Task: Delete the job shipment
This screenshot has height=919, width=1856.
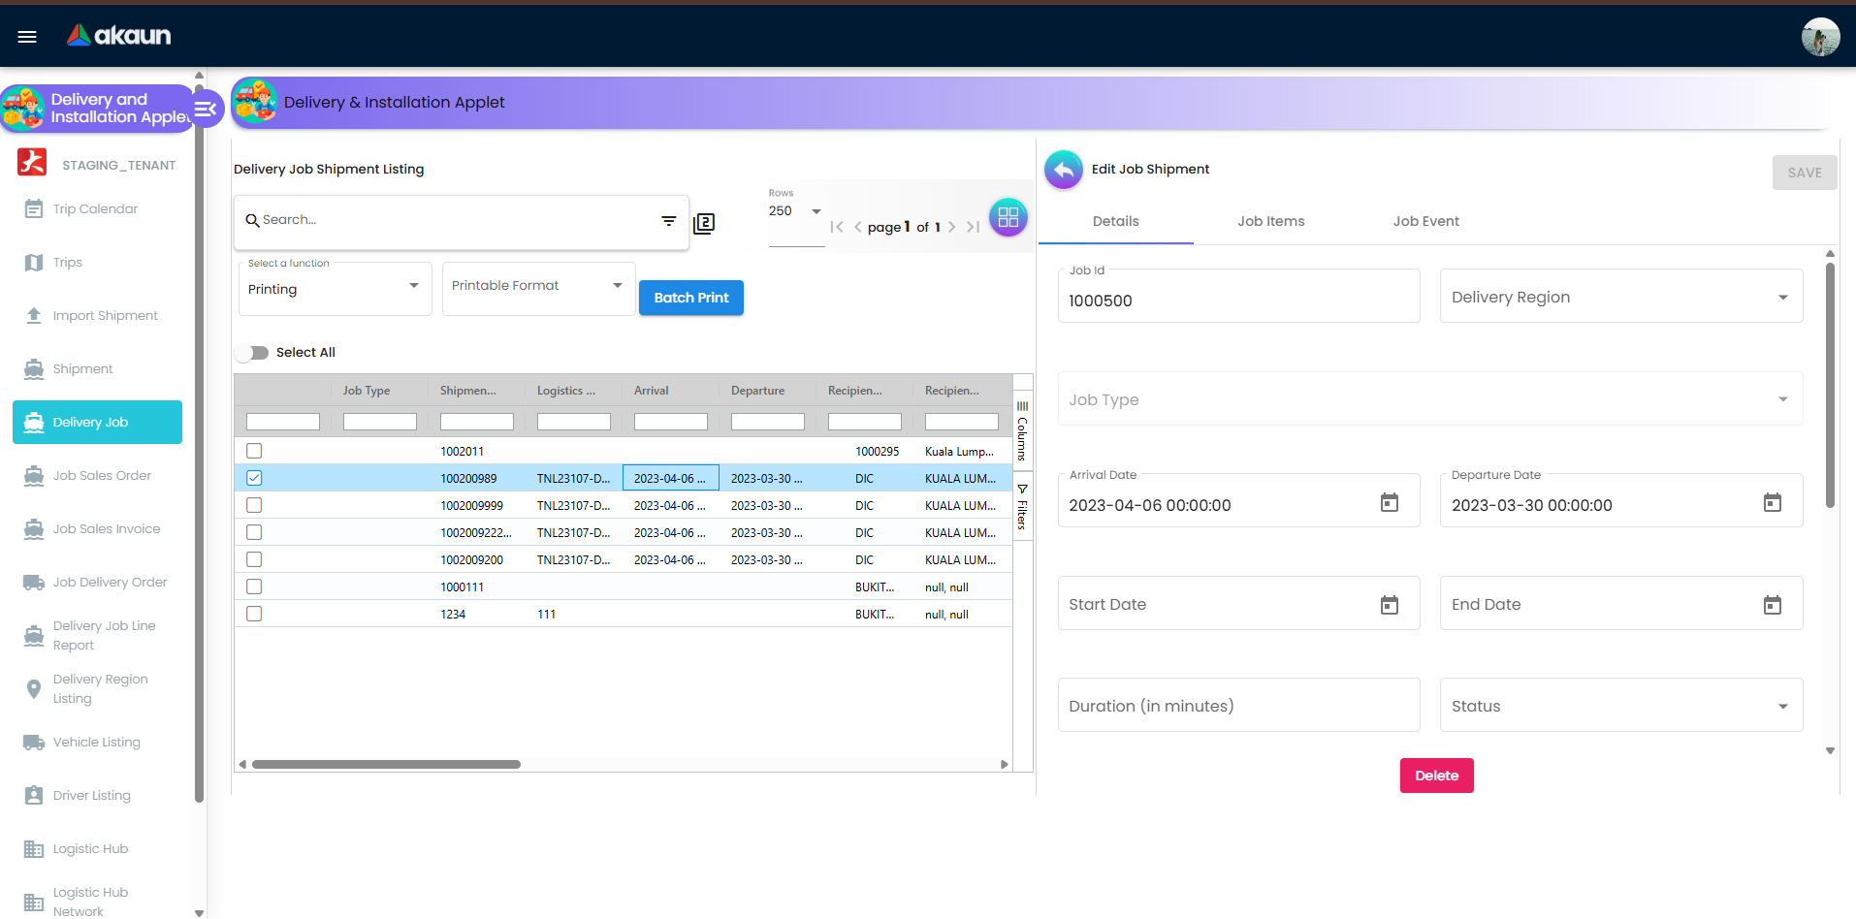Action: coord(1436,775)
